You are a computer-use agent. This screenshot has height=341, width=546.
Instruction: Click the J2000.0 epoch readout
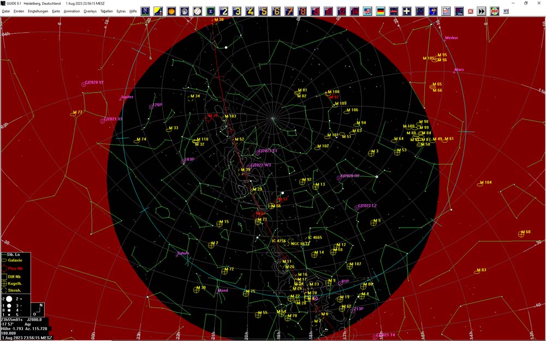coord(34,319)
